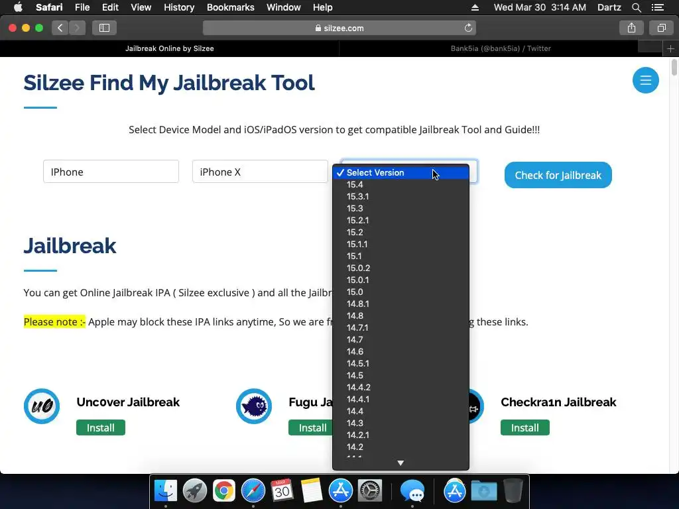Image resolution: width=679 pixels, height=509 pixels.
Task: Open Calendar from the dock
Action: tap(282, 491)
